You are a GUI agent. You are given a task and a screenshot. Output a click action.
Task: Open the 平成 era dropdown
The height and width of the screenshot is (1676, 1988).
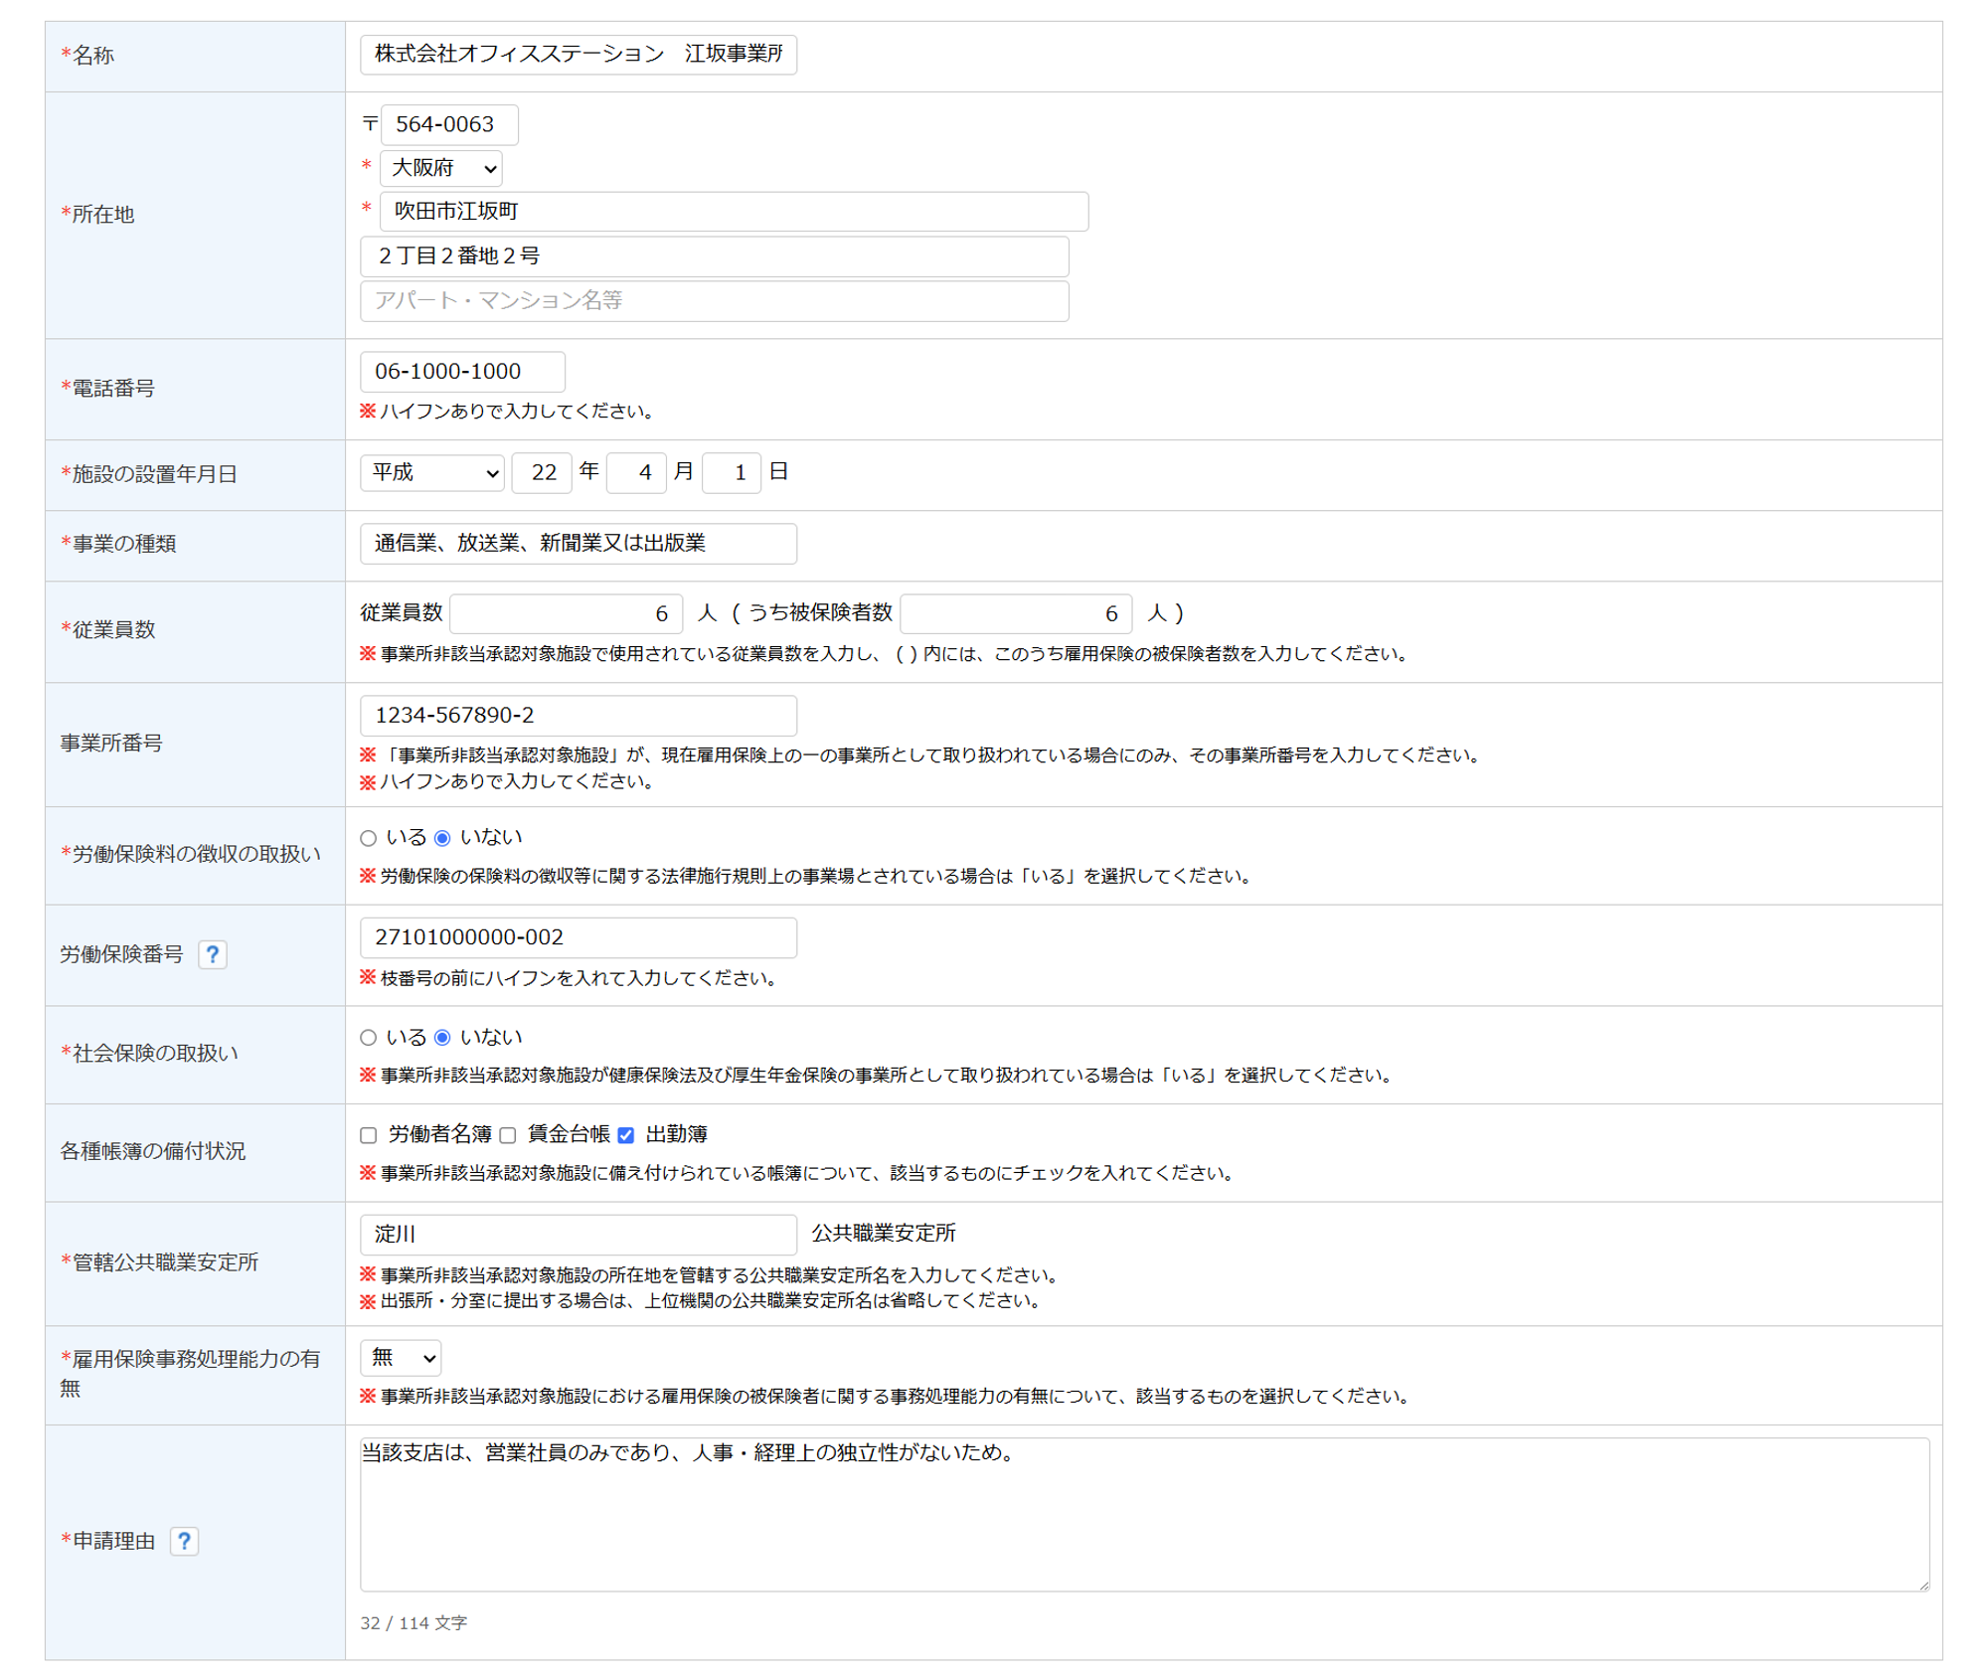click(x=431, y=473)
